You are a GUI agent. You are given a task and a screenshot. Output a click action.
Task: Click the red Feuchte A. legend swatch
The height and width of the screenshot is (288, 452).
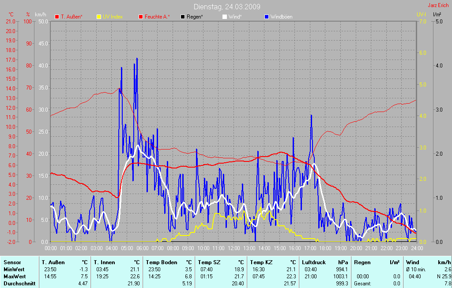(x=141, y=17)
